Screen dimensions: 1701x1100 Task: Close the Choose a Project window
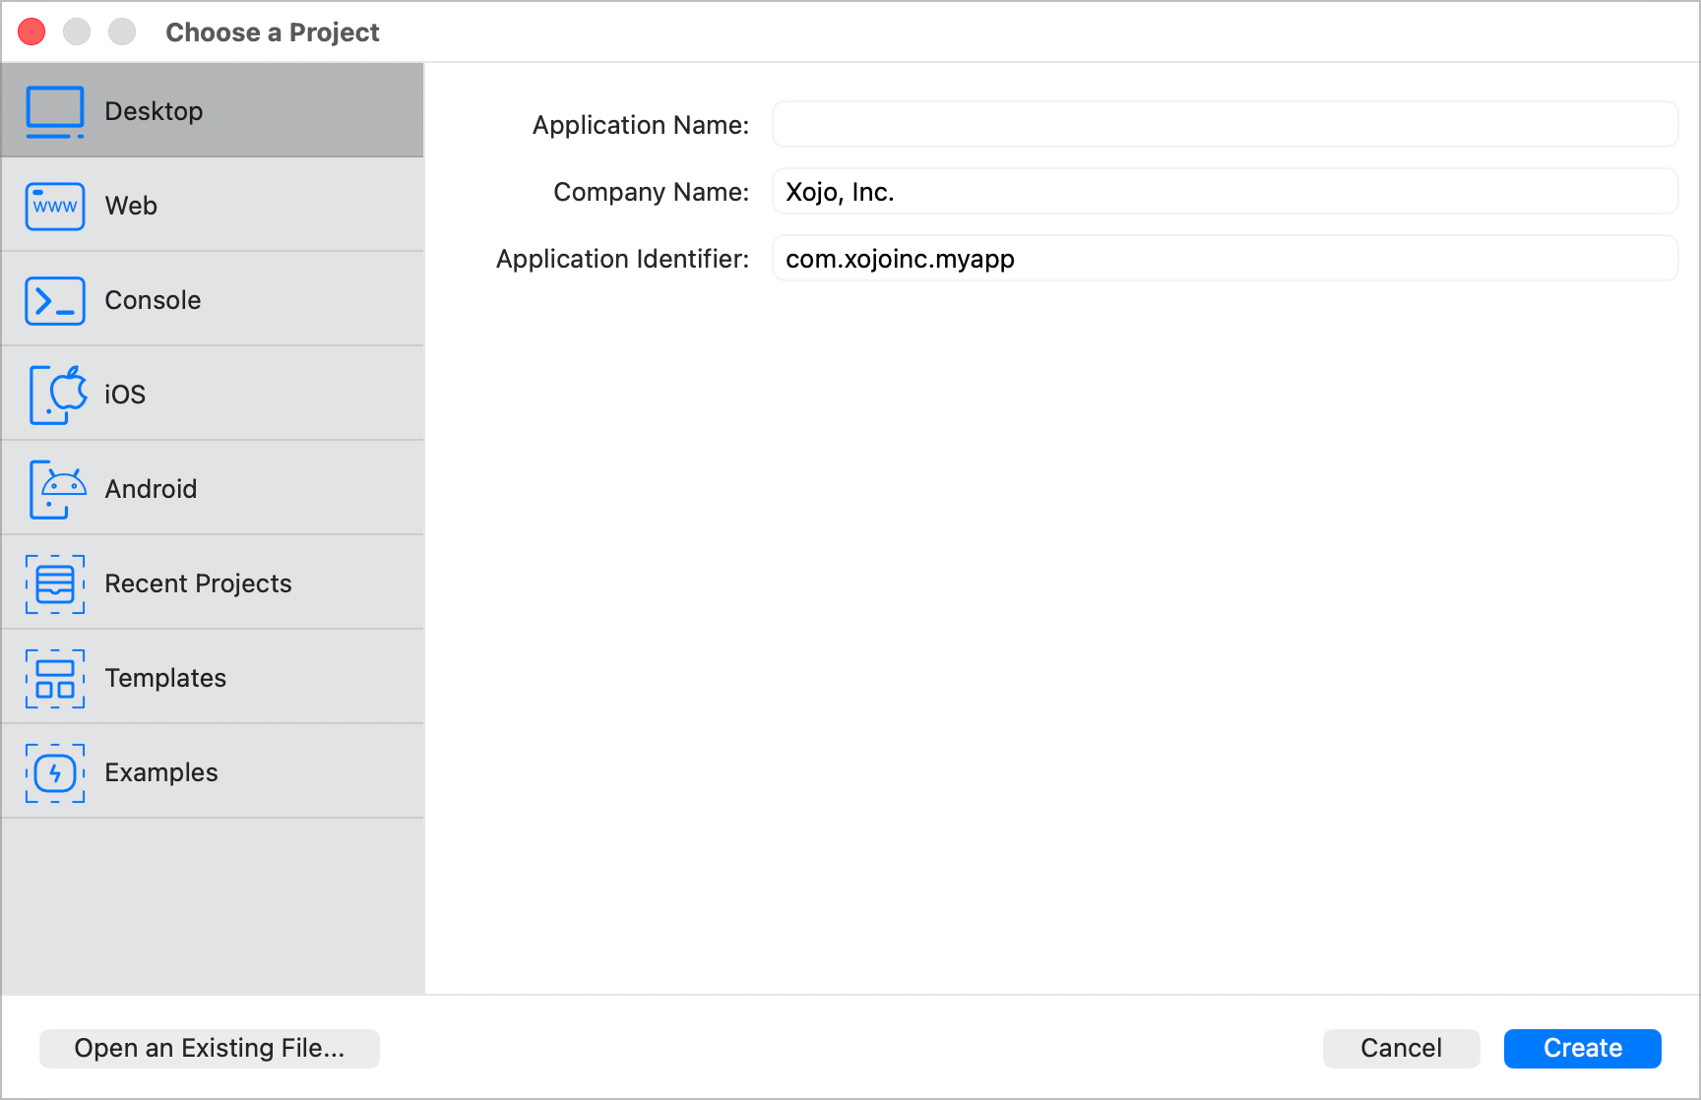(x=32, y=32)
